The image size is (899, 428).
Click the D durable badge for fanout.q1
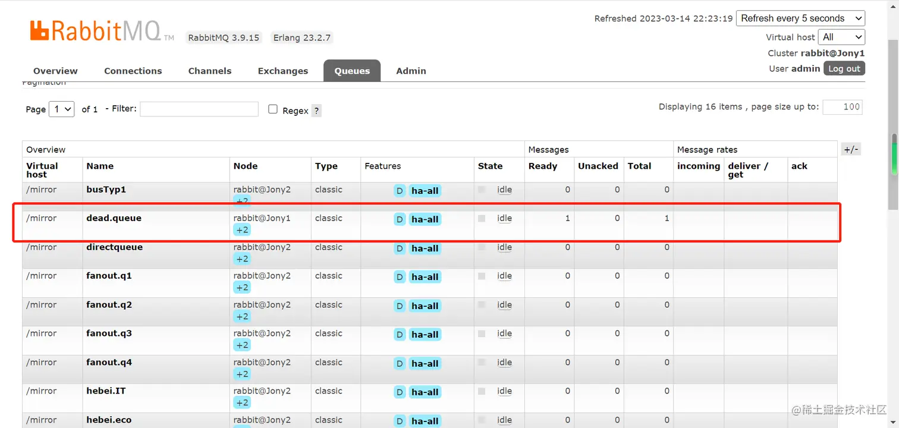pos(400,277)
